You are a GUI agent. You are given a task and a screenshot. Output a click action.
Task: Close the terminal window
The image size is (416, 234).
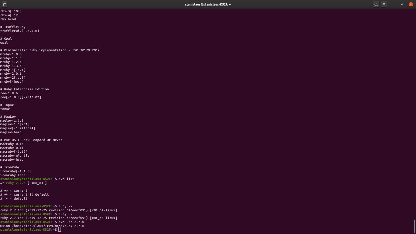[411, 4]
